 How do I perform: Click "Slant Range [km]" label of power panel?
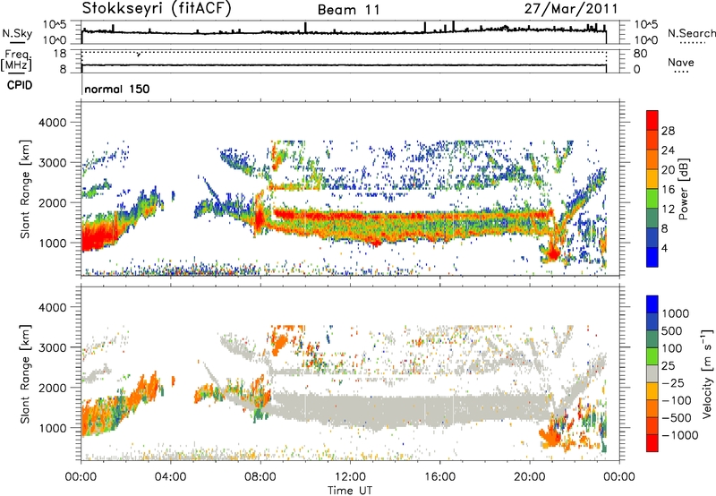point(25,189)
